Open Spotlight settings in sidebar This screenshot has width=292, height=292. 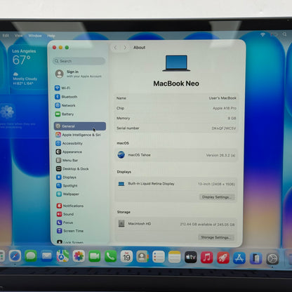(67, 185)
